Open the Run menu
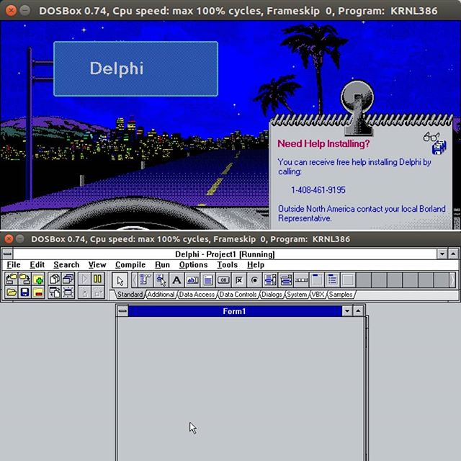The image size is (461, 461). [x=162, y=264]
